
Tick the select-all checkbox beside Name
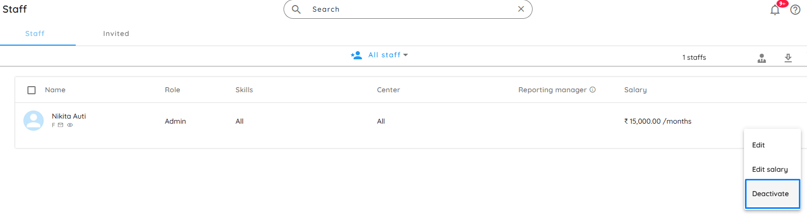click(32, 90)
